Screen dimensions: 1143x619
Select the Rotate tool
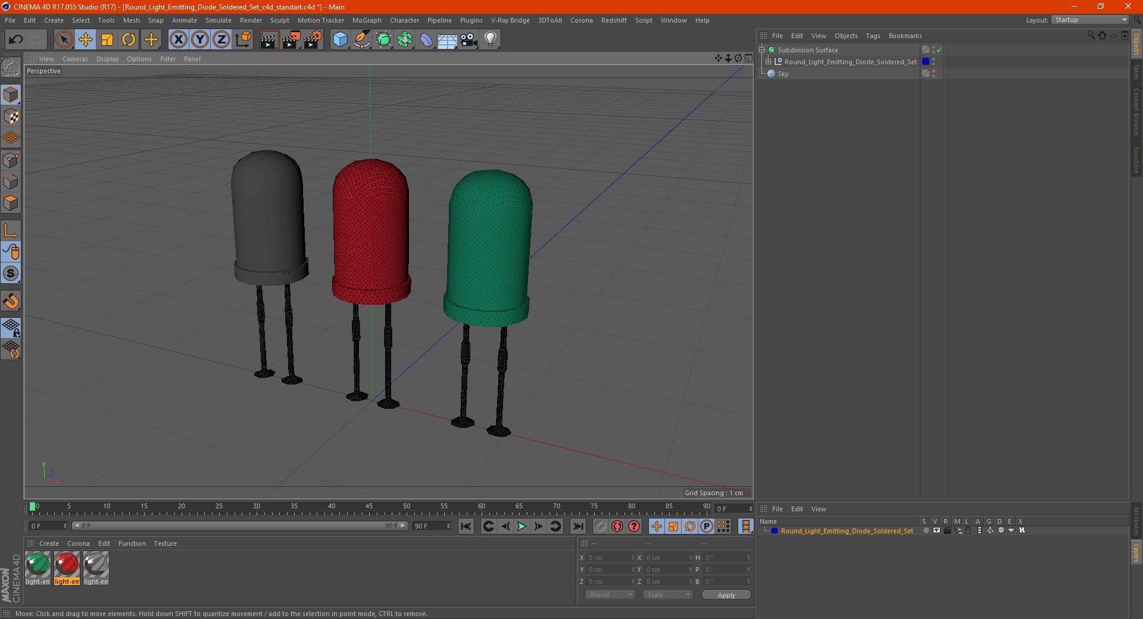tap(129, 40)
